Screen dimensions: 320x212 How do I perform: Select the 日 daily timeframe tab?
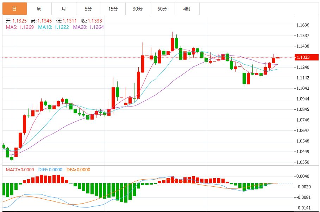point(14,9)
